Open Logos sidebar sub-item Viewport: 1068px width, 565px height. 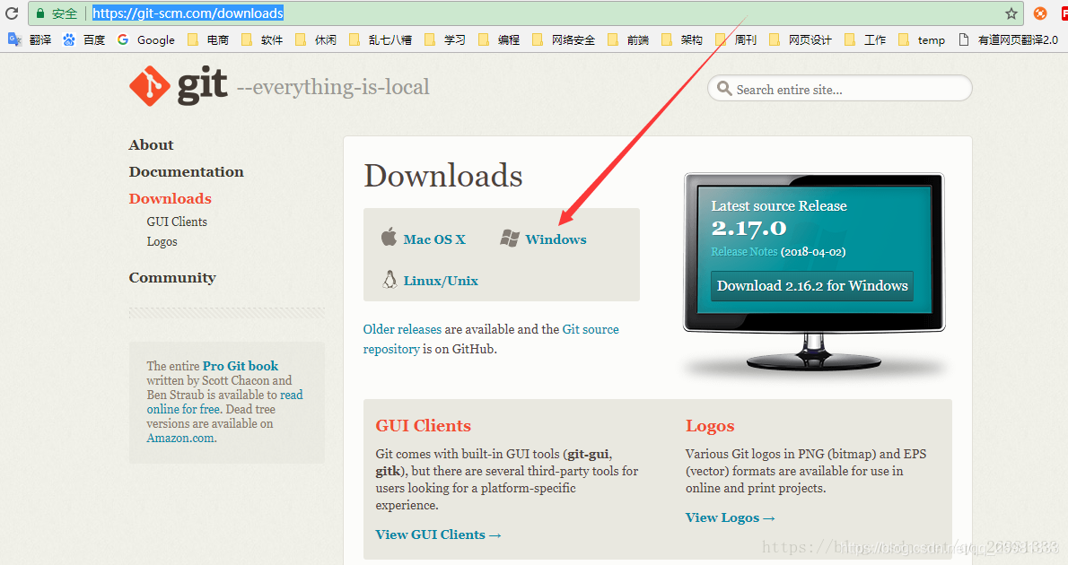pos(162,241)
